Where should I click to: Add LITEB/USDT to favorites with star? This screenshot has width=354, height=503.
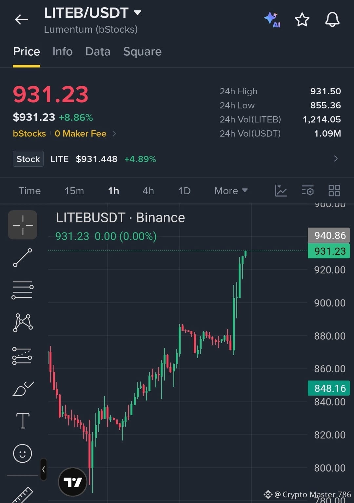coord(302,20)
